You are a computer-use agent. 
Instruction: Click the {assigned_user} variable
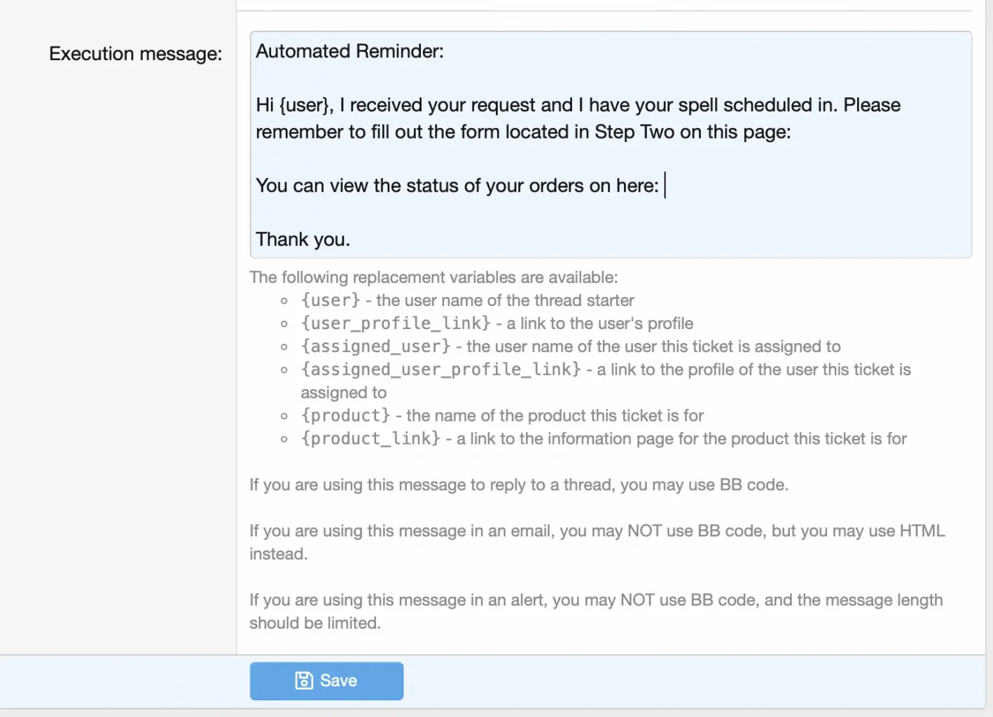point(375,347)
